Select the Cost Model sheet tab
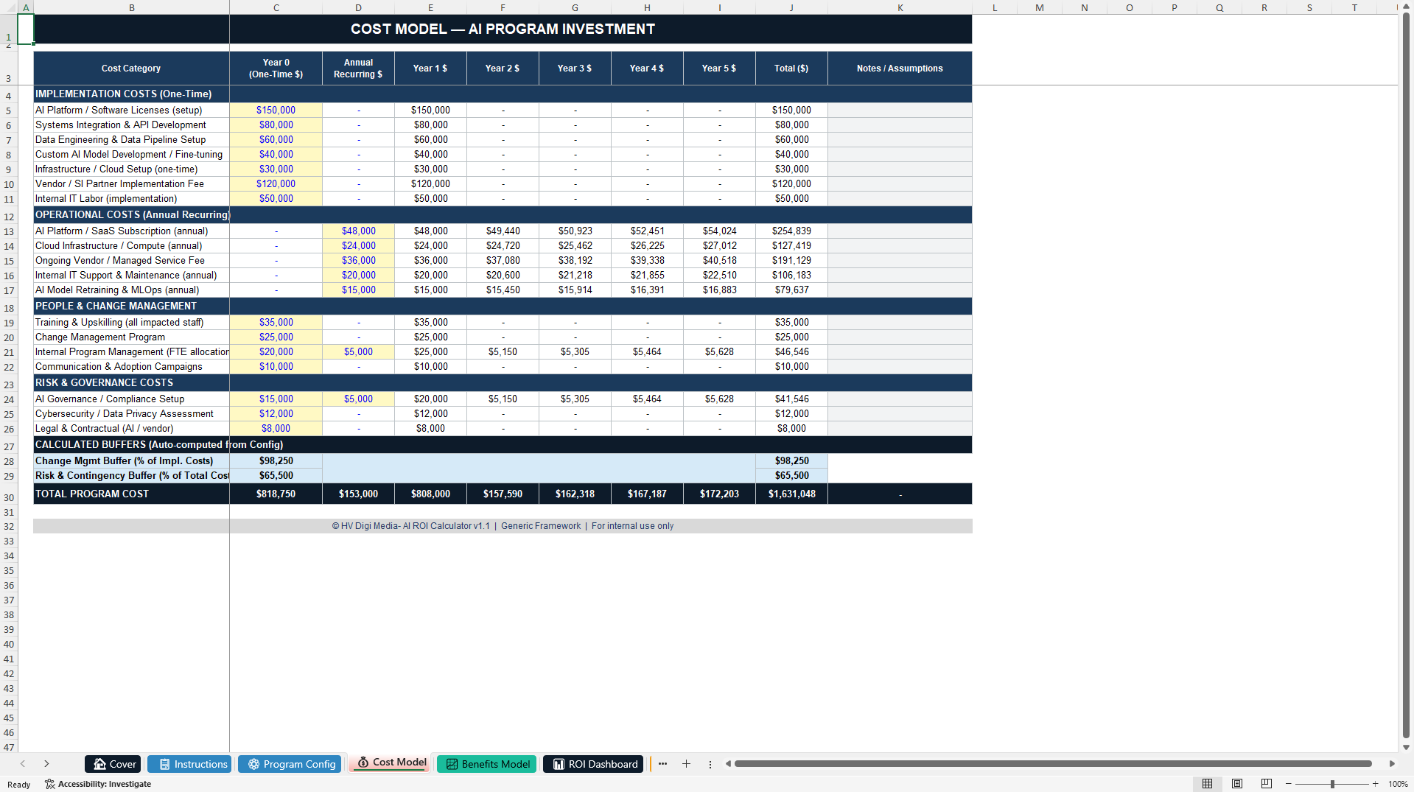The image size is (1414, 792). [x=390, y=763]
